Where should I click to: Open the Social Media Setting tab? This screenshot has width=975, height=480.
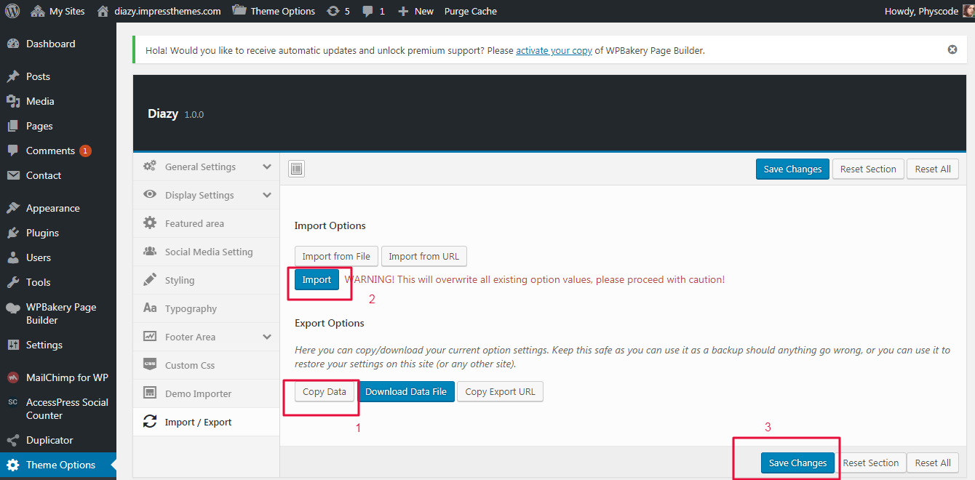pyautogui.click(x=207, y=252)
